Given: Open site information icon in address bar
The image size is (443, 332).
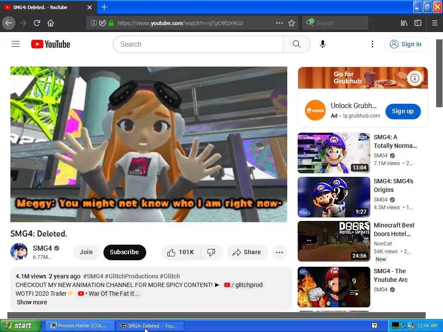Looking at the screenshot, I should coord(93,23).
